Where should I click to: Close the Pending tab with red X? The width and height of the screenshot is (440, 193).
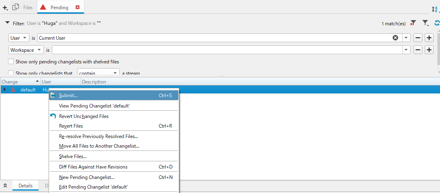[78, 8]
